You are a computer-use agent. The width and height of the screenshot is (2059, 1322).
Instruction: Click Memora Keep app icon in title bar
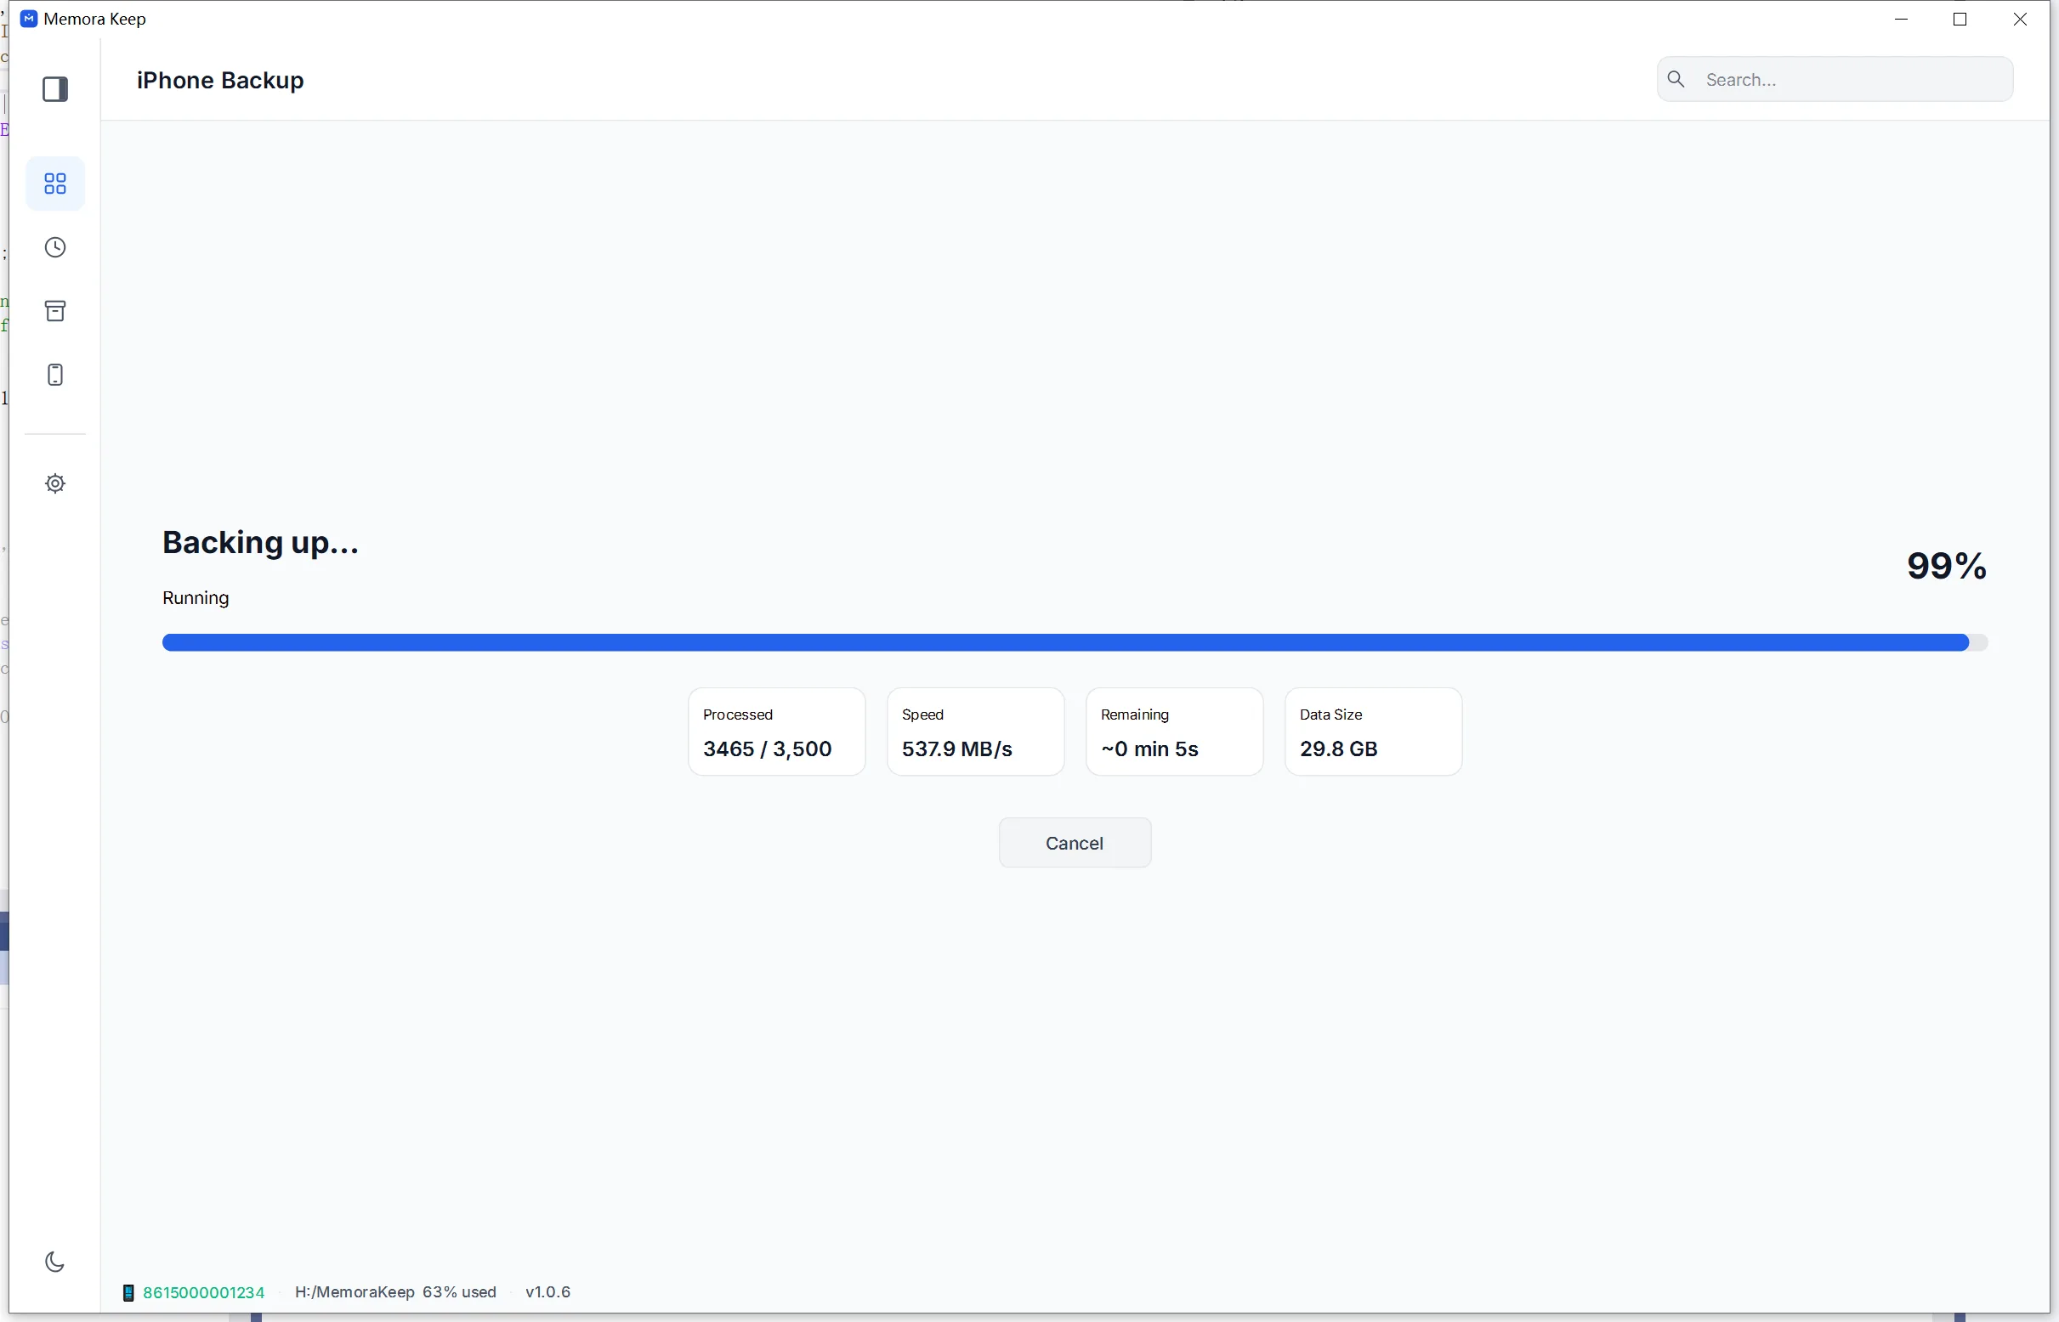[28, 19]
